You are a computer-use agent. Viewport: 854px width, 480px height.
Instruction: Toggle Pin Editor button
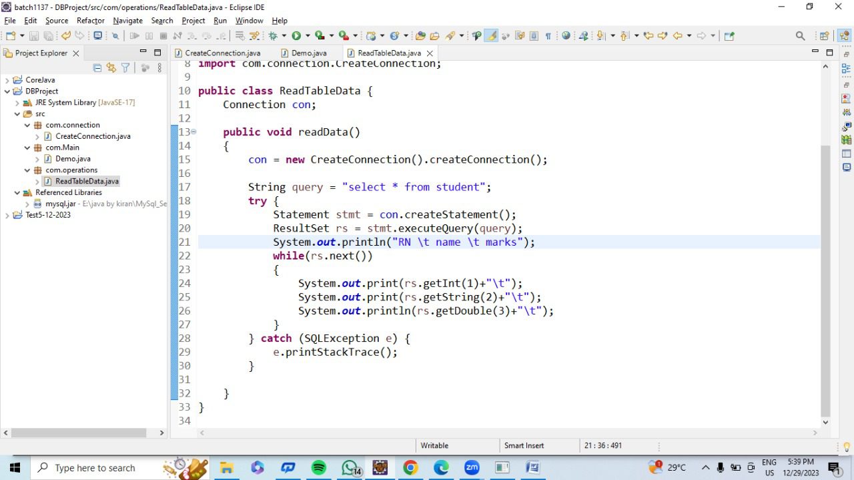pos(729,36)
